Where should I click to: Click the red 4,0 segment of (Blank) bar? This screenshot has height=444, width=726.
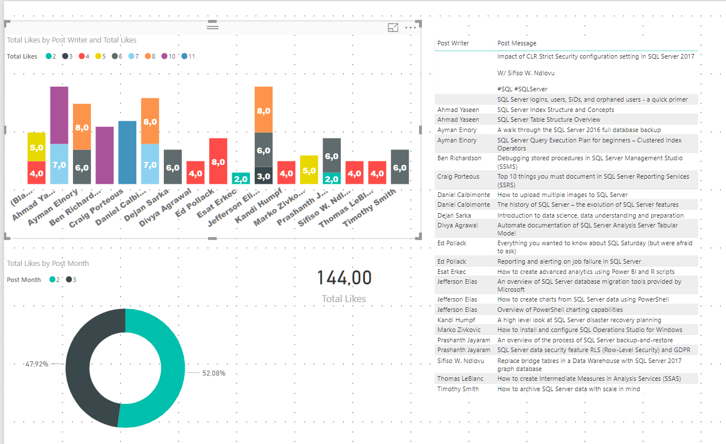point(37,173)
